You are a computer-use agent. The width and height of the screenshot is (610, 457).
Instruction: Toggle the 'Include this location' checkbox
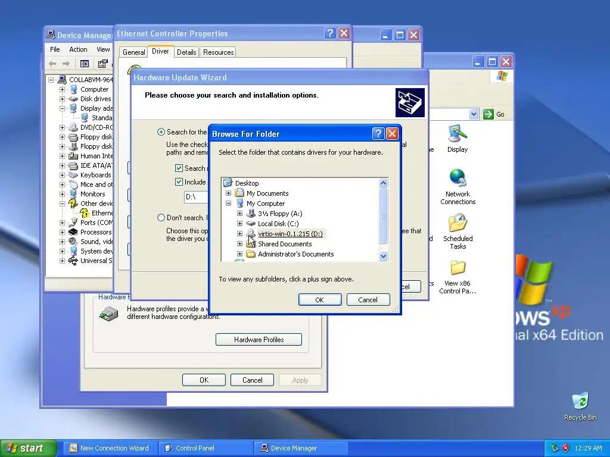pyautogui.click(x=179, y=182)
